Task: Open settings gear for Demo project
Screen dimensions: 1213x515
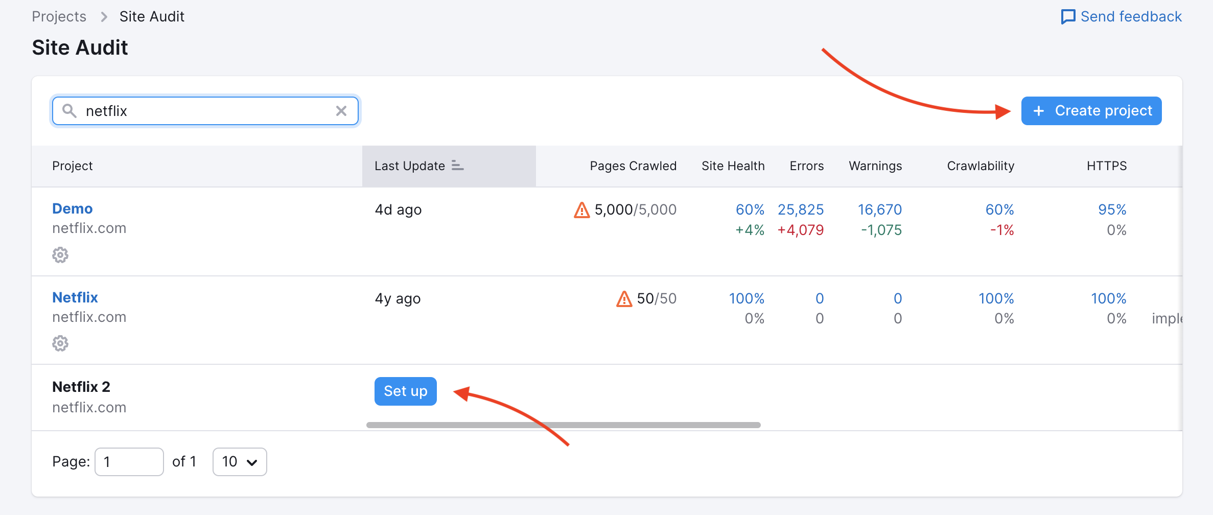Action: pos(60,255)
